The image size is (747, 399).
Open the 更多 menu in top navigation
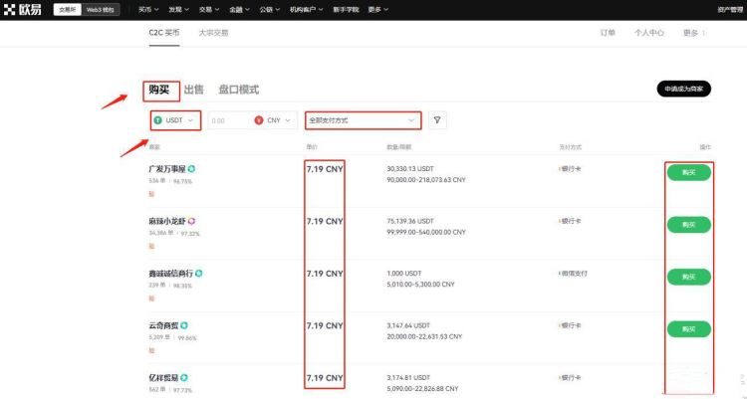pyautogui.click(x=374, y=9)
